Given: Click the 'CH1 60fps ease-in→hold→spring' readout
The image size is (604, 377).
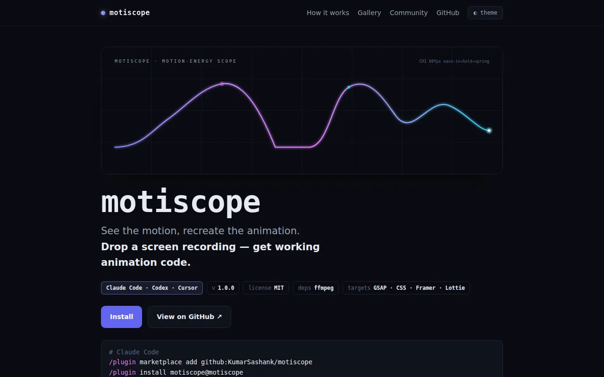Looking at the screenshot, I should click(x=454, y=61).
